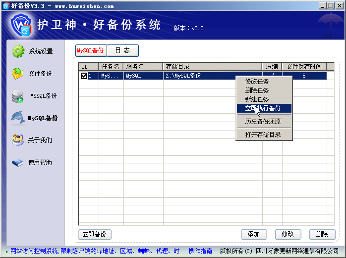The width and height of the screenshot is (346, 258).
Task: Choose 新建任务 from the context menu
Action: tap(264, 99)
